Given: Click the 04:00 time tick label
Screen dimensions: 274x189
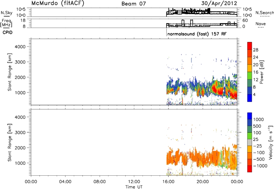Looking at the screenshot, I should click(x=65, y=182).
